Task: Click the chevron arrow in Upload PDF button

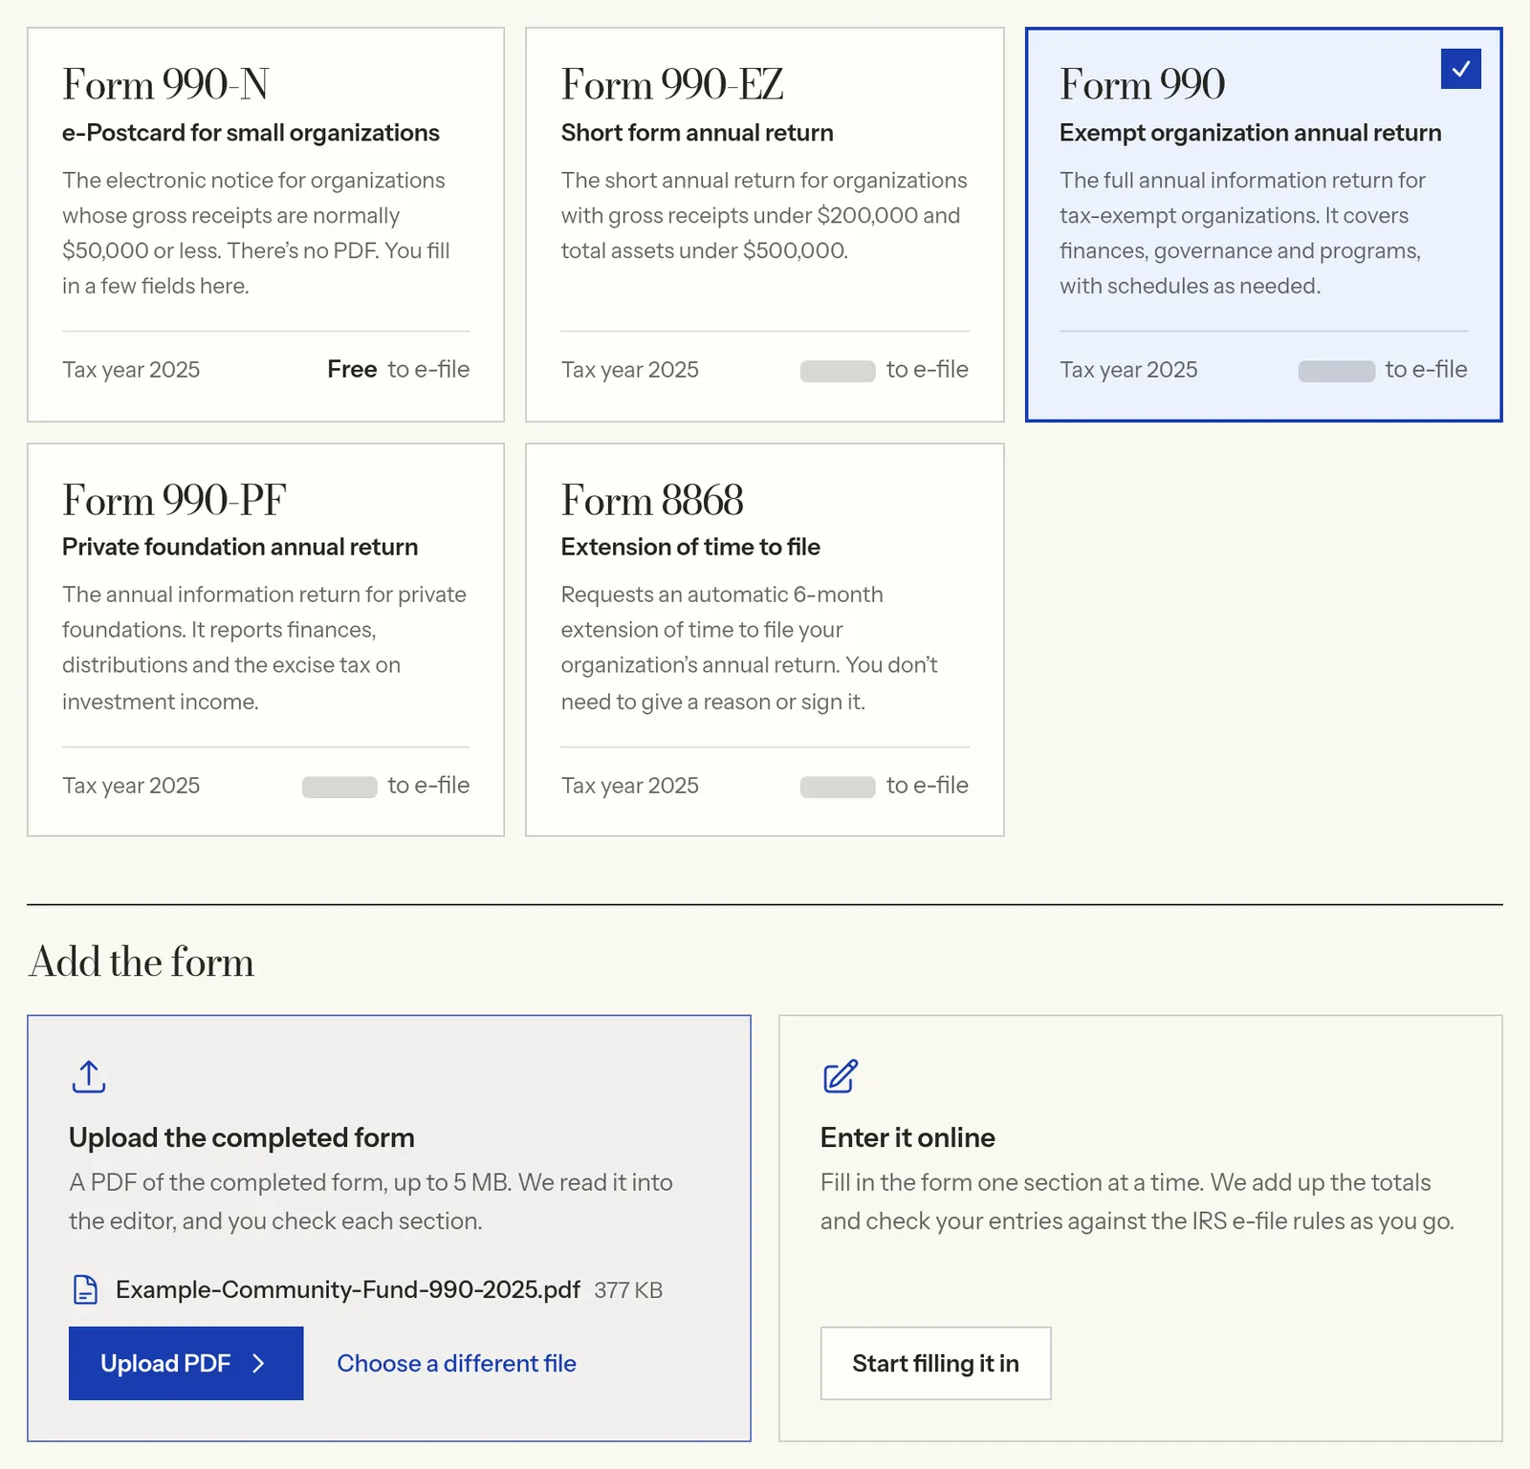Action: tap(258, 1364)
